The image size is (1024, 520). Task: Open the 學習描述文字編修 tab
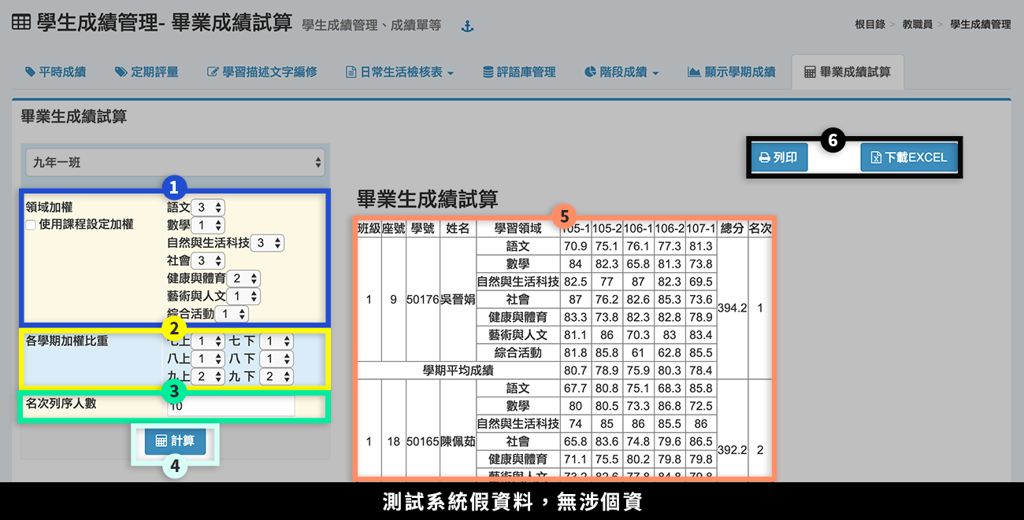tap(262, 72)
